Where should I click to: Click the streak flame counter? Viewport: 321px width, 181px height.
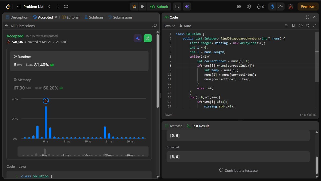coord(260,6)
